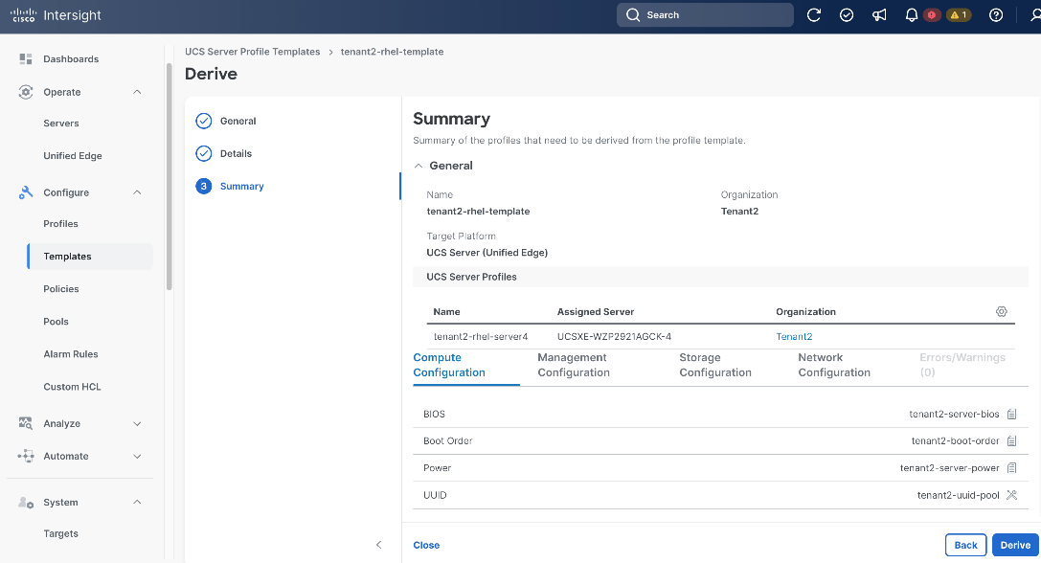Open Servers in the sidebar
This screenshot has width=1041, height=563.
pyautogui.click(x=61, y=124)
